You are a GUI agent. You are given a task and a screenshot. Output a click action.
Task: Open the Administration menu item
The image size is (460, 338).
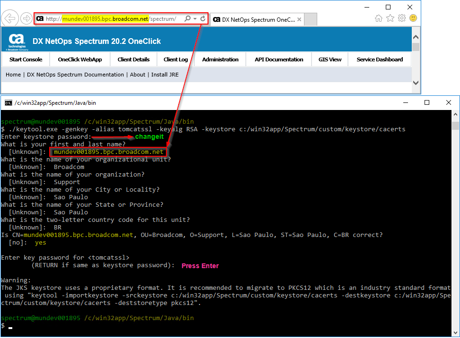pyautogui.click(x=220, y=59)
